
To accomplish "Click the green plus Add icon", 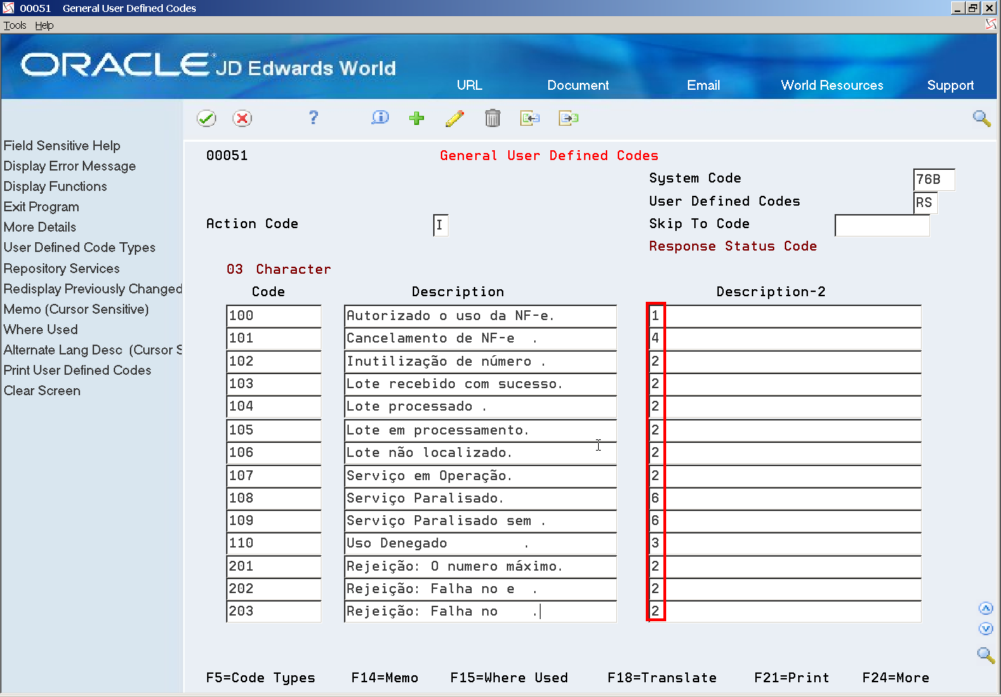I will [x=417, y=118].
